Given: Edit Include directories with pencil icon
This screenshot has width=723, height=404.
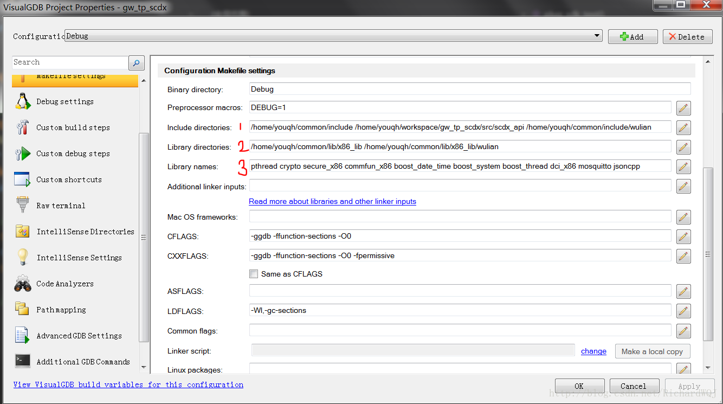Looking at the screenshot, I should [x=683, y=127].
